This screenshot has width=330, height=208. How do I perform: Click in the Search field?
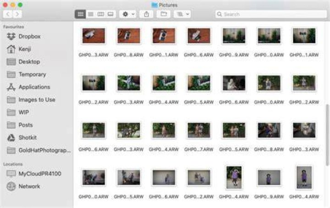click(x=271, y=14)
